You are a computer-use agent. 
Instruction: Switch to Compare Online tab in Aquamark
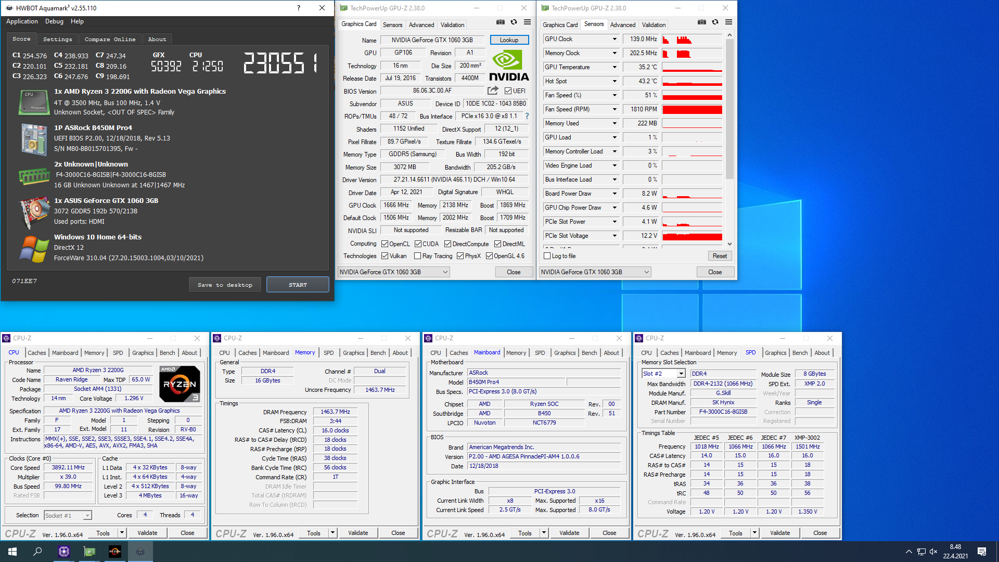point(110,40)
